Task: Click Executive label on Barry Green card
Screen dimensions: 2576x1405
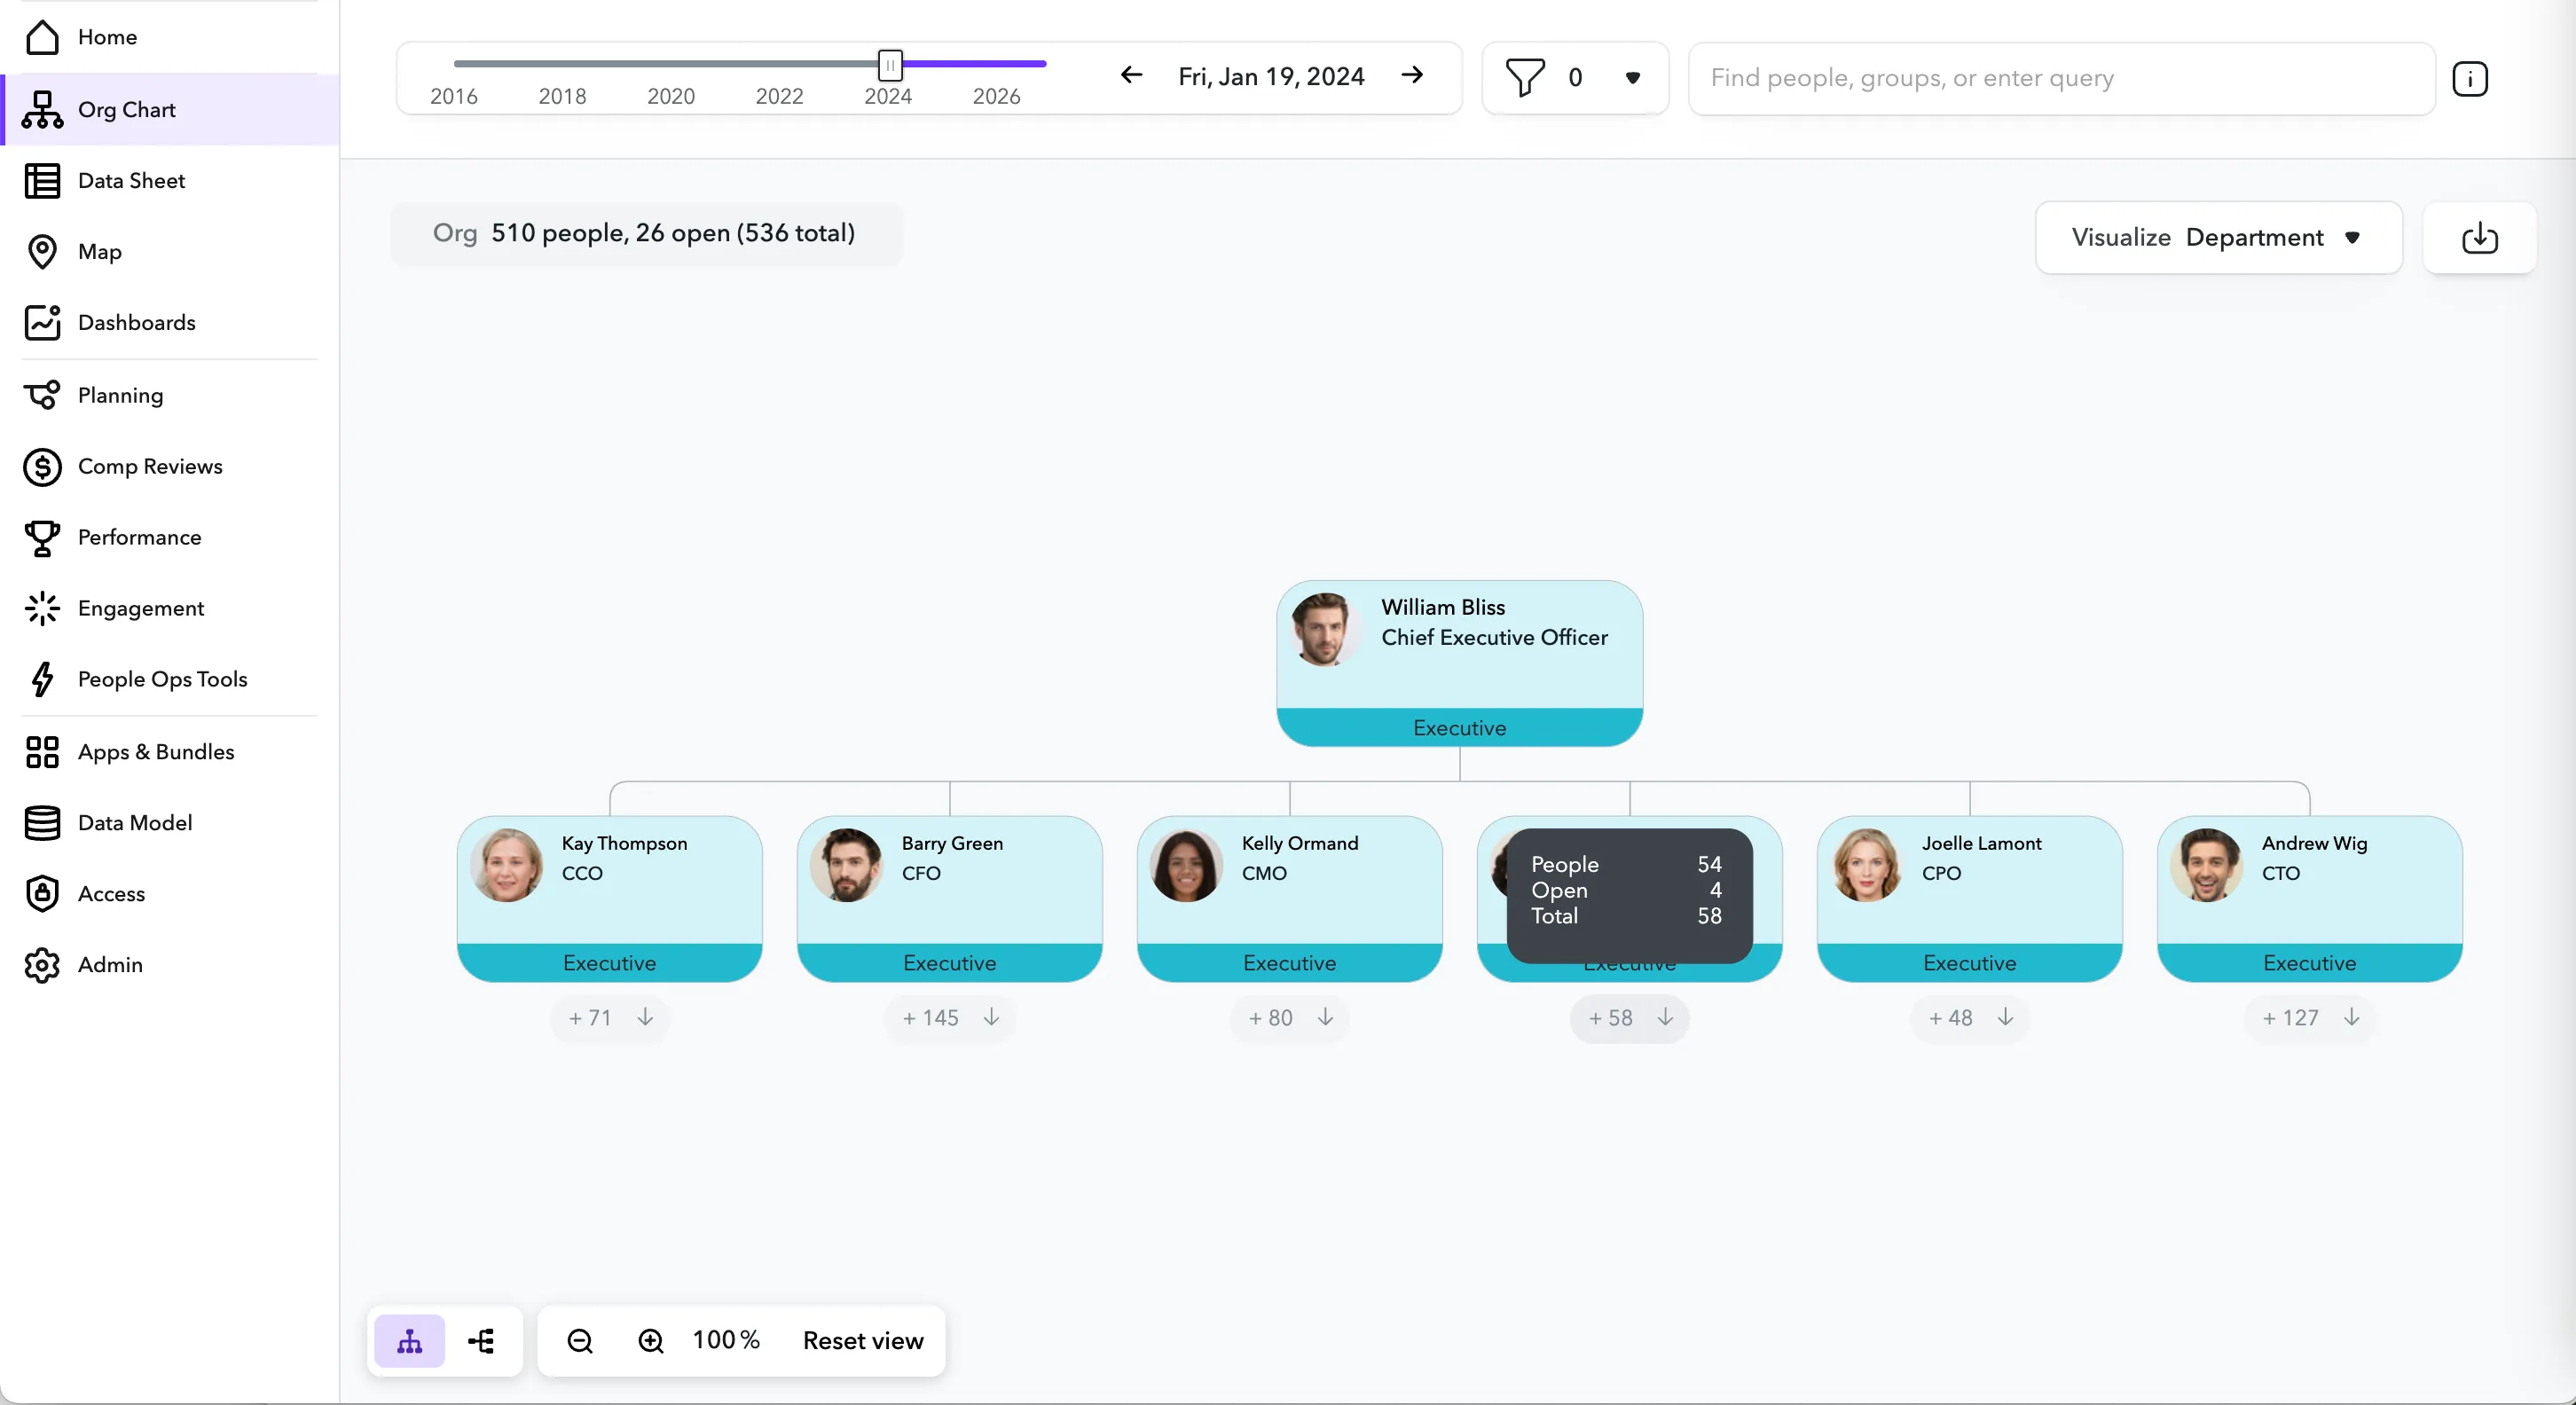Action: [x=950, y=963]
